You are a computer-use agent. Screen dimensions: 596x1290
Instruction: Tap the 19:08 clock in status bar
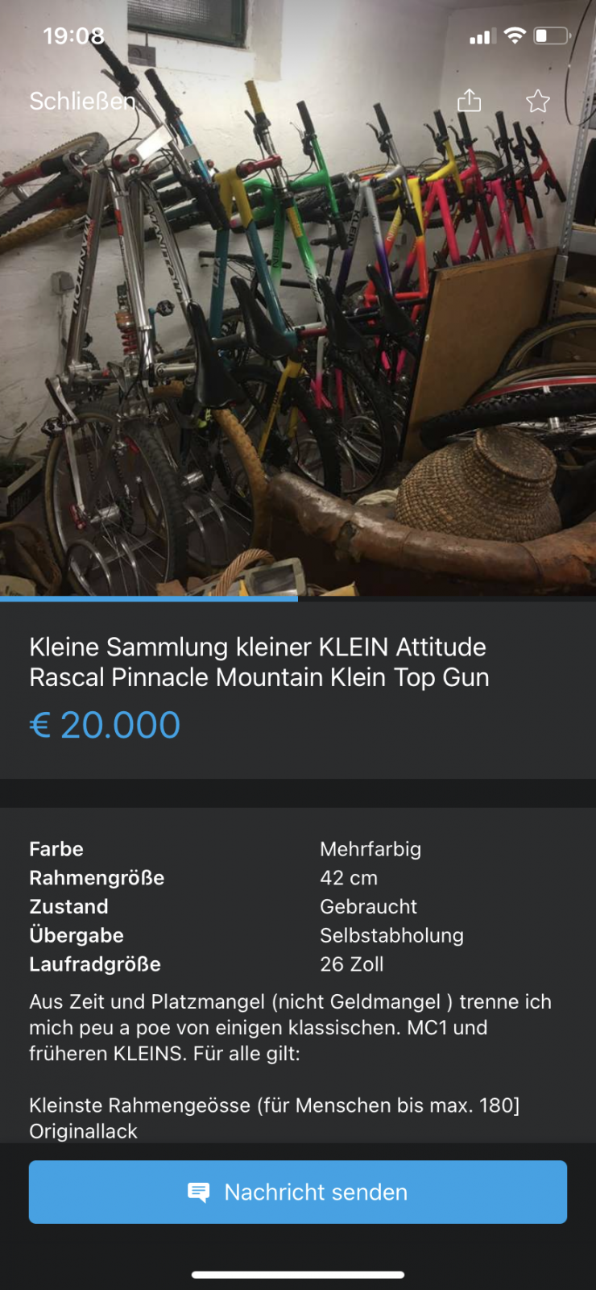click(74, 35)
